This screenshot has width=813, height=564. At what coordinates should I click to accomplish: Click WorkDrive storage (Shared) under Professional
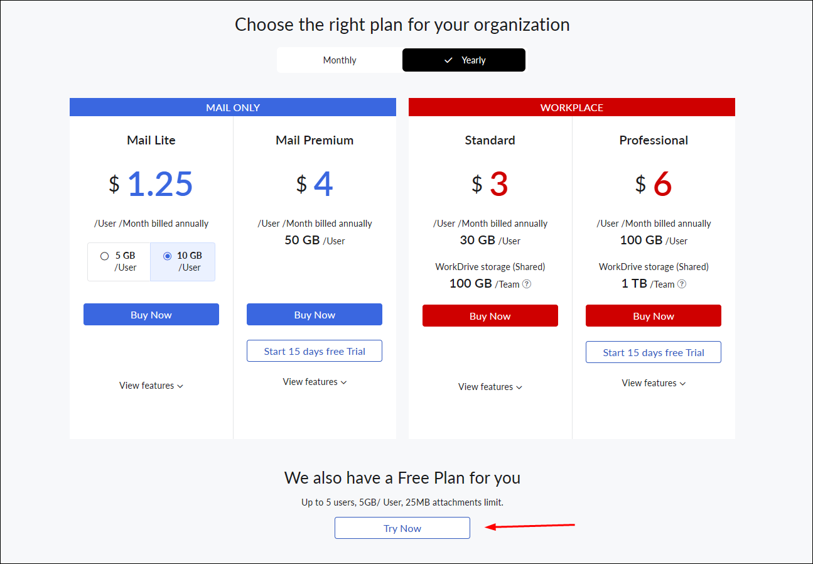(654, 267)
